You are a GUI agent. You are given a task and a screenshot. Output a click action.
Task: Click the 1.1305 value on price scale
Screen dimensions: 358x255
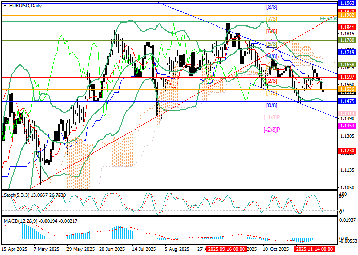(347, 136)
